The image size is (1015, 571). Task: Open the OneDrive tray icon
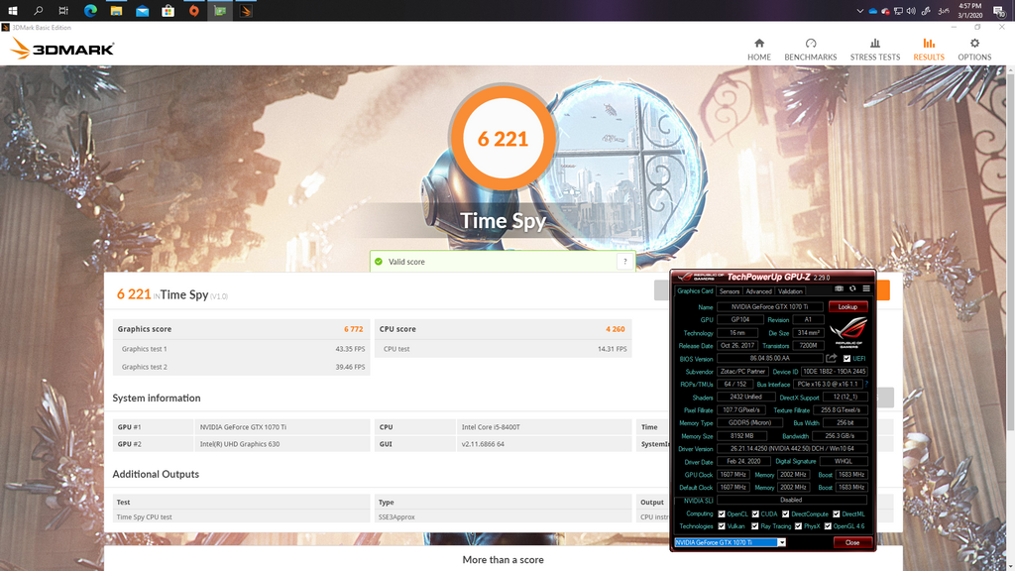point(872,11)
